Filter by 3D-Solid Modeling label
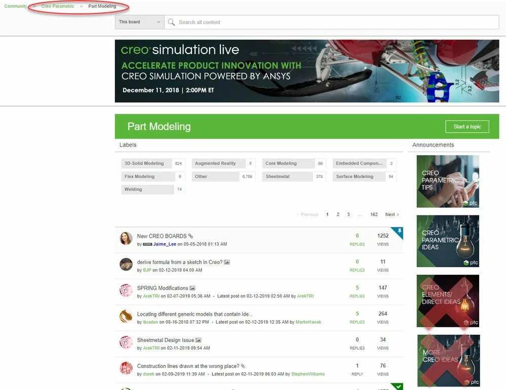 (153, 163)
